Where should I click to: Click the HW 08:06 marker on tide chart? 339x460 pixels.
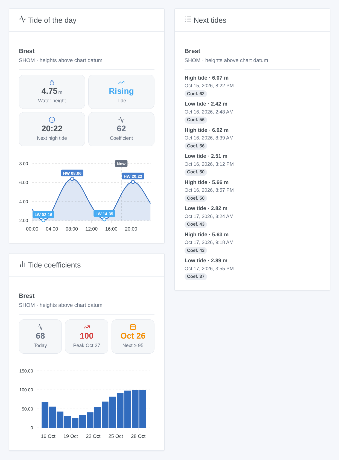coord(72,173)
